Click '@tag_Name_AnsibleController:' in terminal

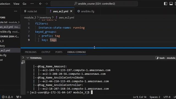(60, 85)
